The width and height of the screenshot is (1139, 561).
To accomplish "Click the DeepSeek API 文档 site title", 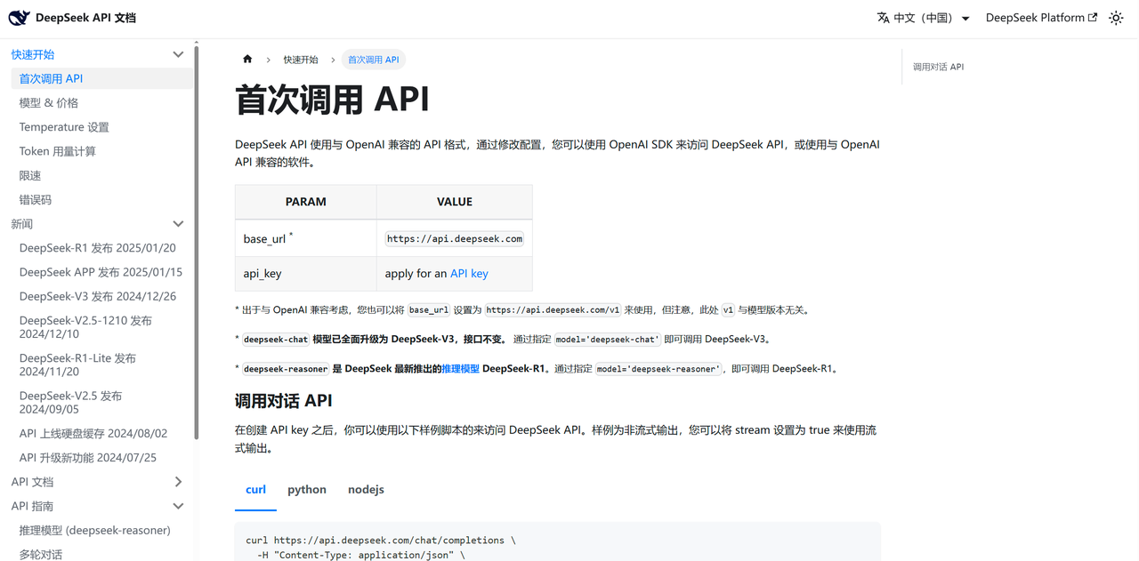I will point(85,18).
